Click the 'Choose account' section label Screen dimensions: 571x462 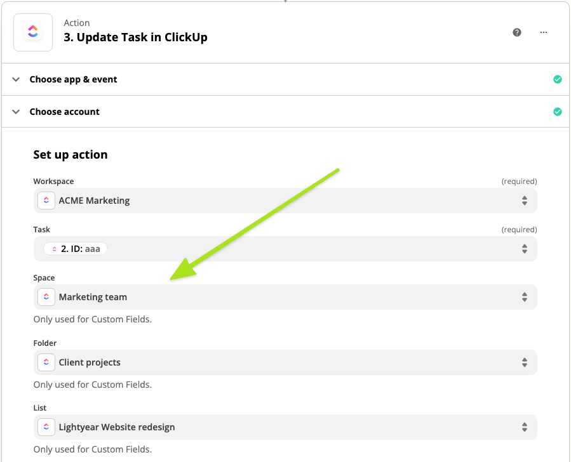(64, 112)
